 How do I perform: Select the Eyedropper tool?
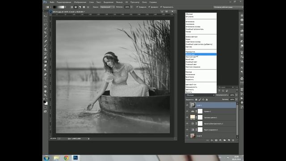click(45, 37)
